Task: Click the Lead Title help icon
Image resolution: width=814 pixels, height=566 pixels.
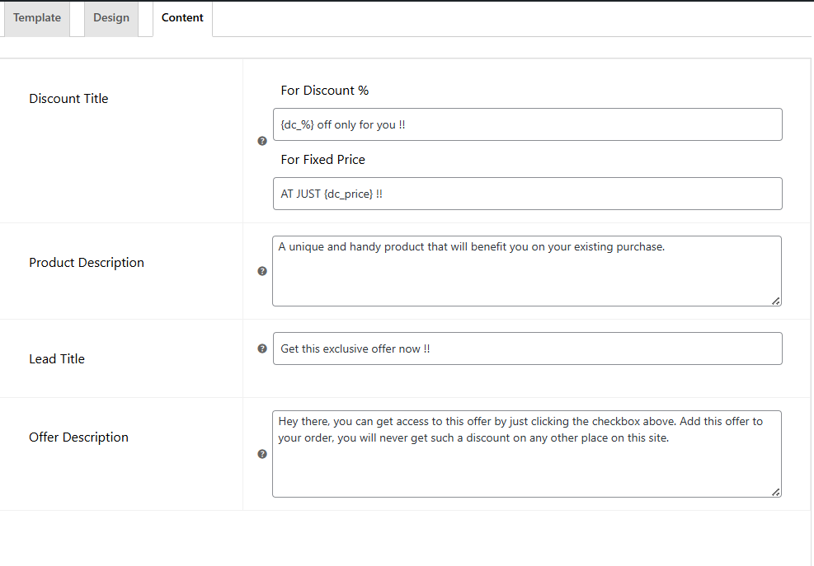Action: click(262, 348)
